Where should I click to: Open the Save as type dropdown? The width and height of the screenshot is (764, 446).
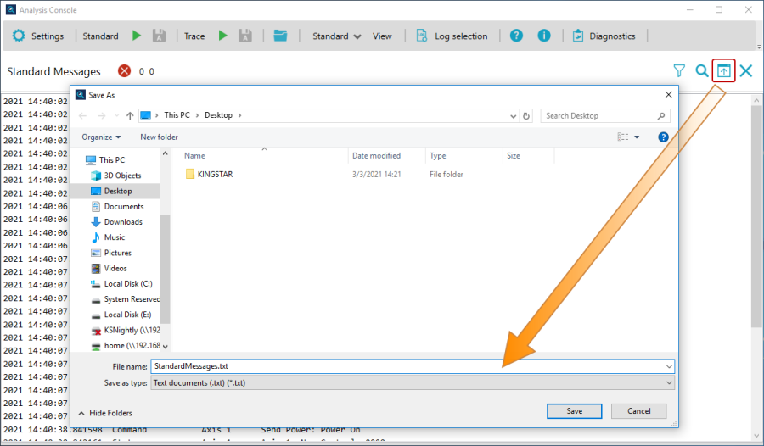pos(412,382)
